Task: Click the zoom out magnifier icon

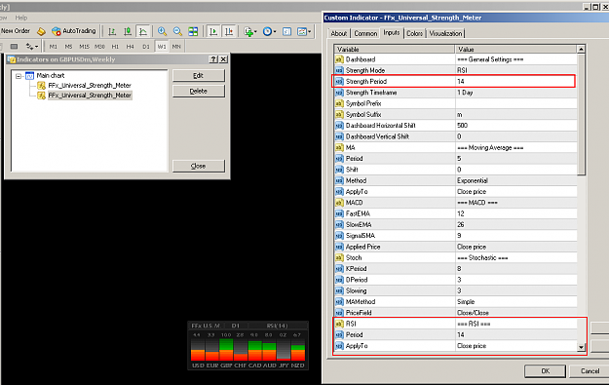Action: coord(177,31)
